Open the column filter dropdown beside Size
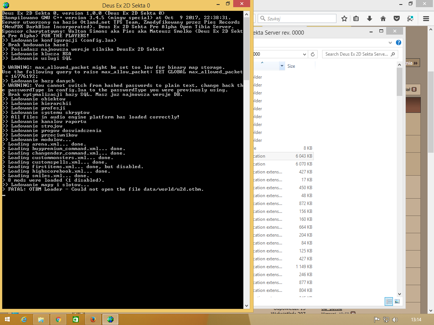 pos(282,66)
